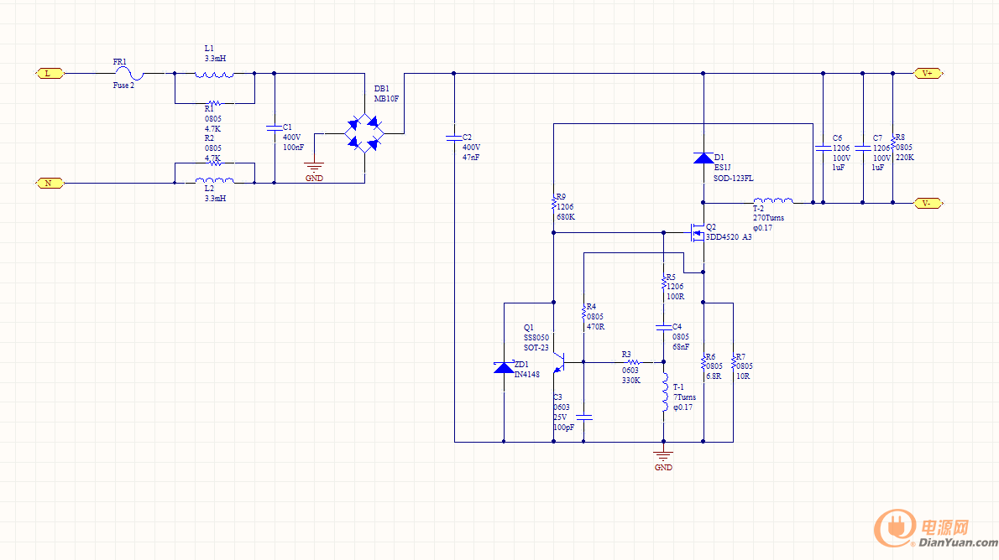Select the 100R value of R5
Screen dimensions: 999x560
[675, 297]
